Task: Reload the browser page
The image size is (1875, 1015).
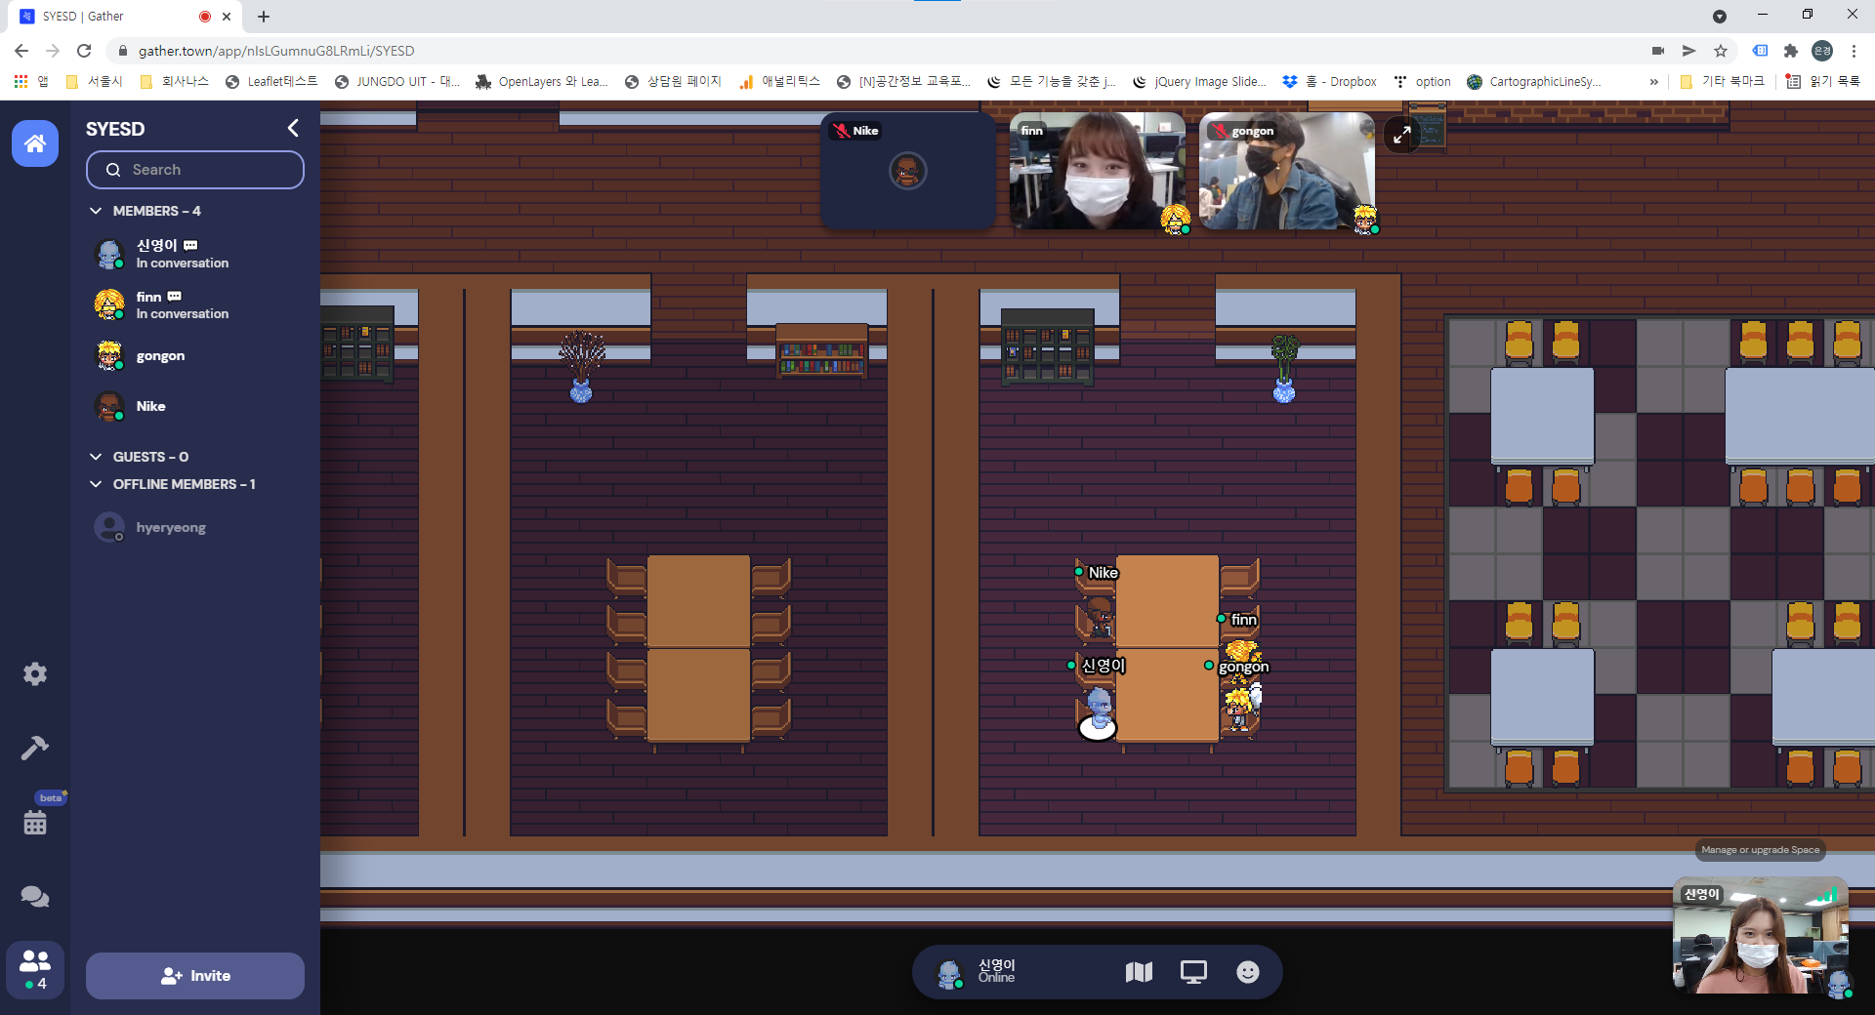Action: [x=84, y=51]
